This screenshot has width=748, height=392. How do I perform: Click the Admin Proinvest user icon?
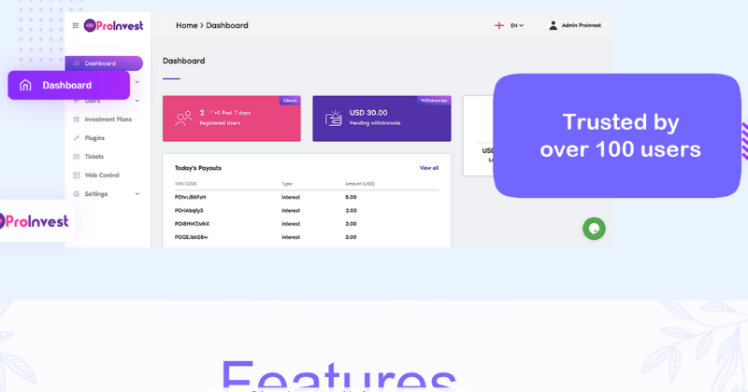[x=553, y=25]
